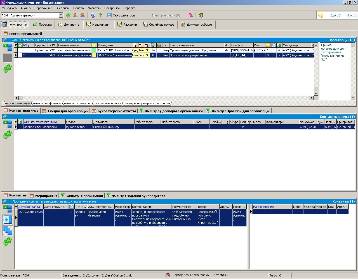Open the organizations grid column selector arrow
This screenshot has height=279, width=358.
coord(16,45)
